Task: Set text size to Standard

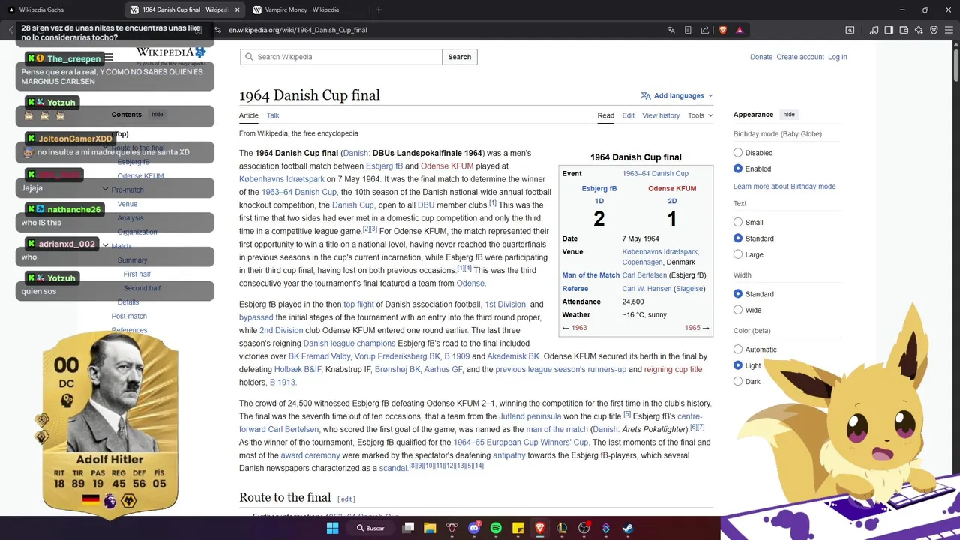Action: (738, 238)
